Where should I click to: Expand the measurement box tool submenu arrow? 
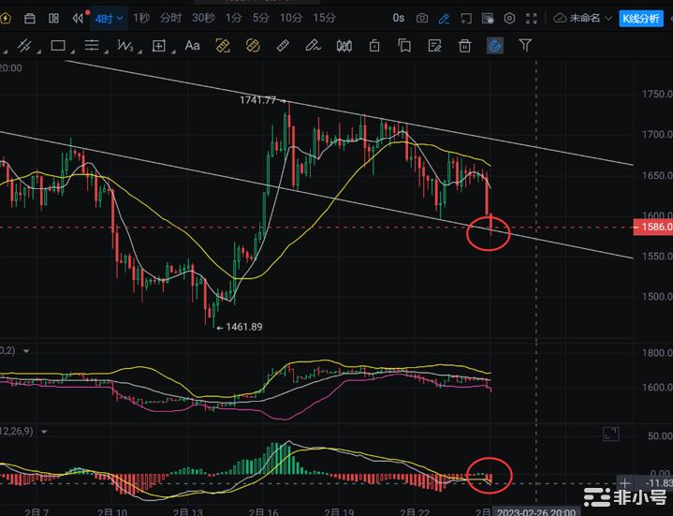[173, 52]
